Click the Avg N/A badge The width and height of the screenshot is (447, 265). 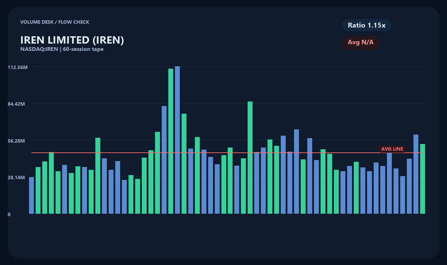[361, 43]
